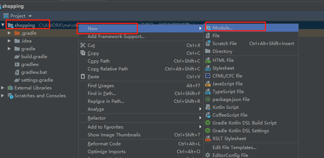
Task: Click the File icon in New submenu
Action: click(x=208, y=36)
